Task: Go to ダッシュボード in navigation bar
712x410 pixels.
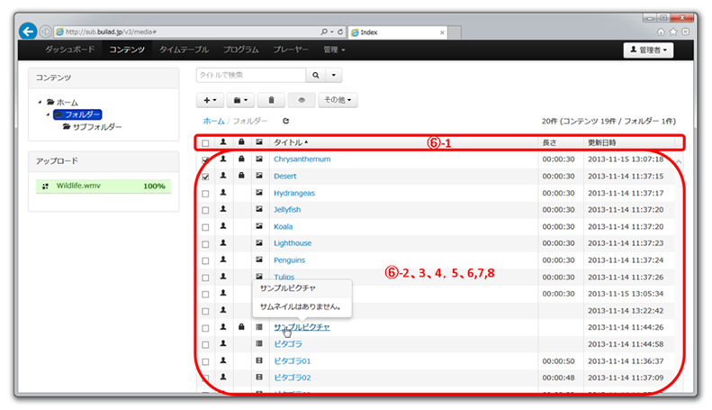Action: [x=70, y=50]
